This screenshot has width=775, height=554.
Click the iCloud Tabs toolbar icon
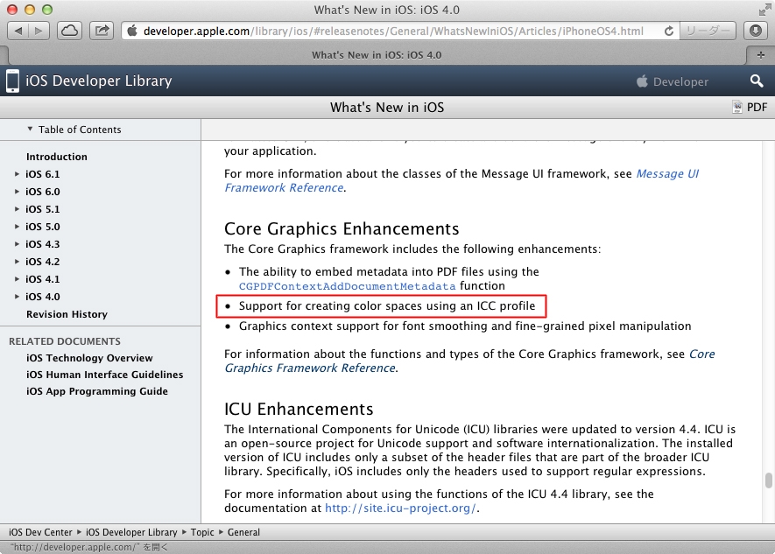click(70, 31)
